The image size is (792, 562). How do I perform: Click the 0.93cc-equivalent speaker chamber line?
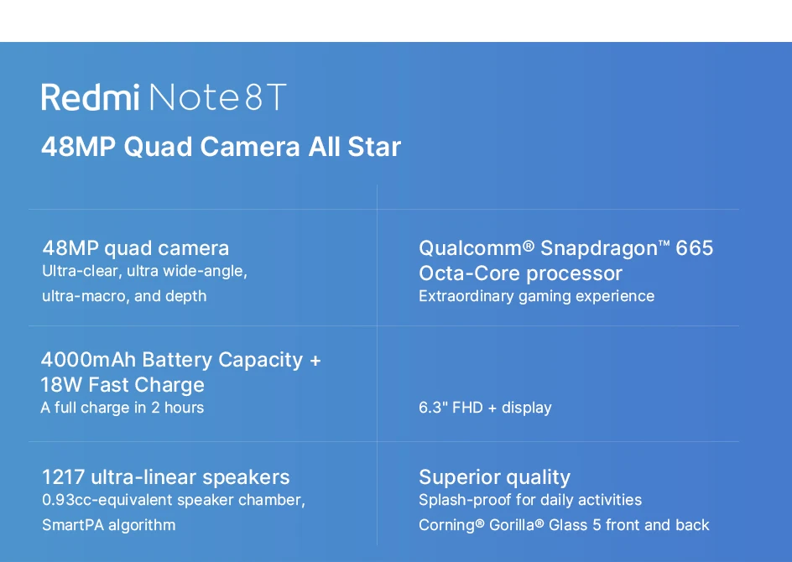(x=174, y=500)
